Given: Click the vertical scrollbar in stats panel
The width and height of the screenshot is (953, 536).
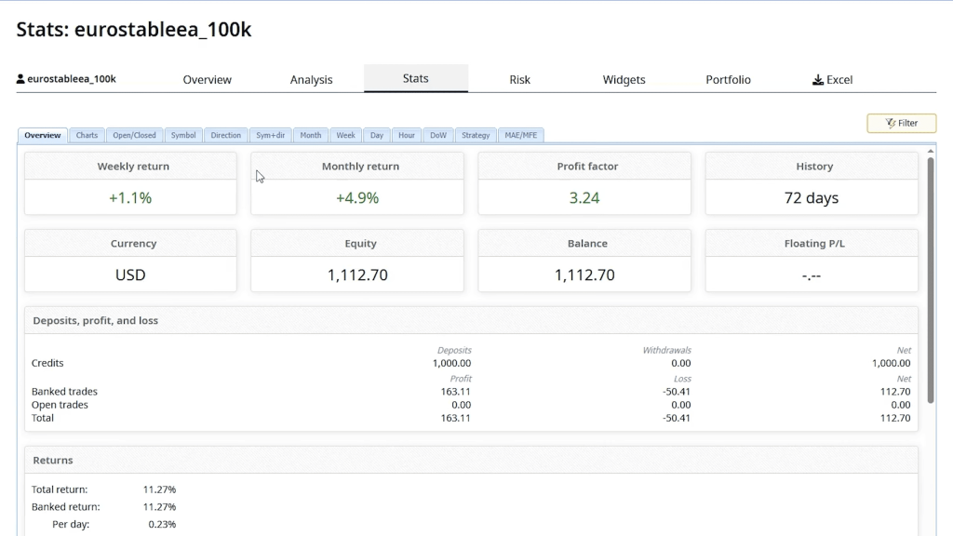Looking at the screenshot, I should pyautogui.click(x=930, y=279).
